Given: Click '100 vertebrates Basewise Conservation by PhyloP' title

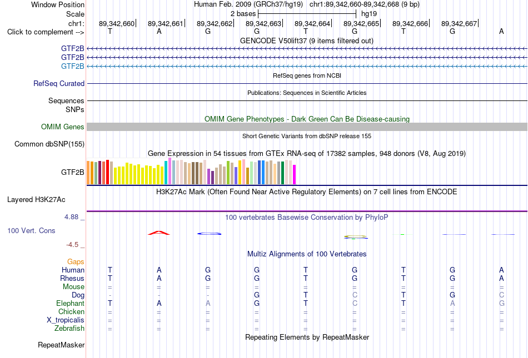Looking at the screenshot, I should point(307,218).
